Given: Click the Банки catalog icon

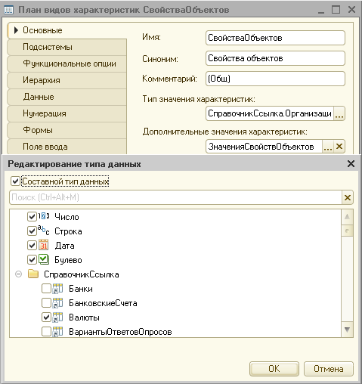Looking at the screenshot, I should tap(57, 289).
